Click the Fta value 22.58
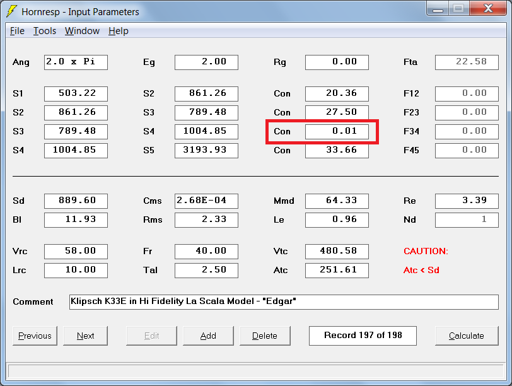Screen dimensions: 512x386 click(x=467, y=62)
